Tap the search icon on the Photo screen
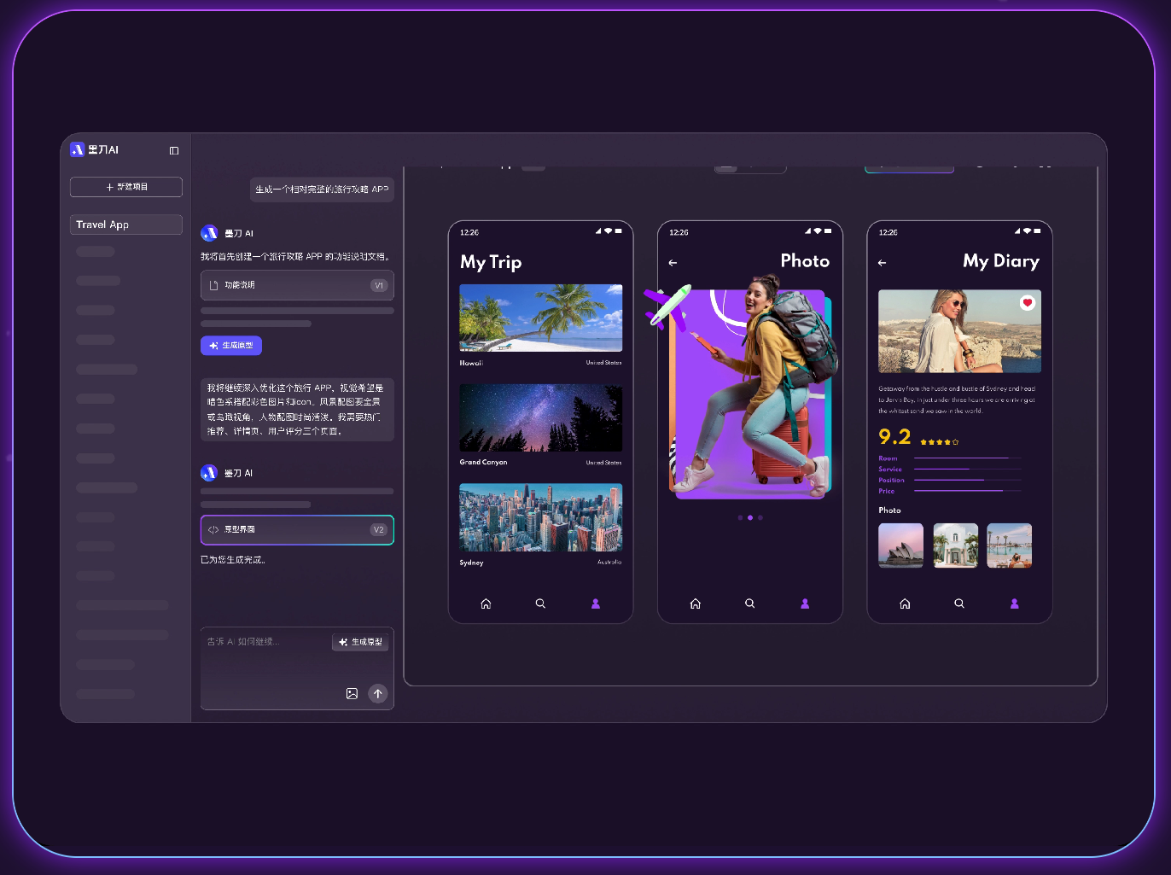Screen dimensions: 1171x875 click(x=749, y=604)
